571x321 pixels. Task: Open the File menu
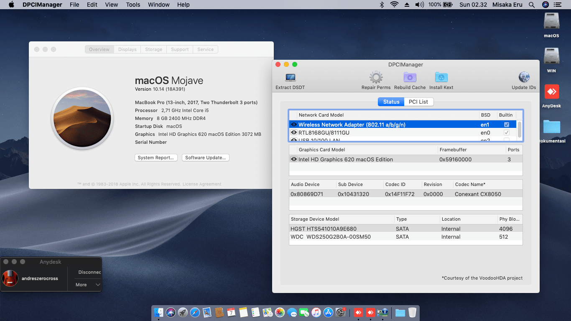[74, 5]
